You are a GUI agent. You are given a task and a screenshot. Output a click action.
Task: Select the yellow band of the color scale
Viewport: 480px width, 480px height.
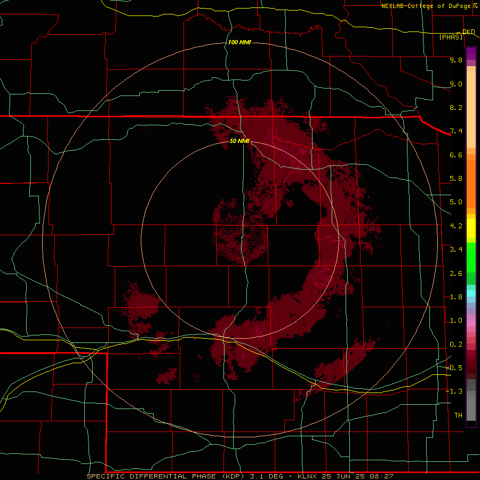click(471, 228)
